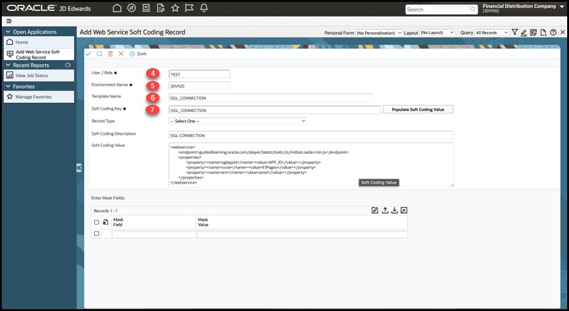Click the green OK checkmark icon
This screenshot has height=311, width=569.
click(x=89, y=54)
